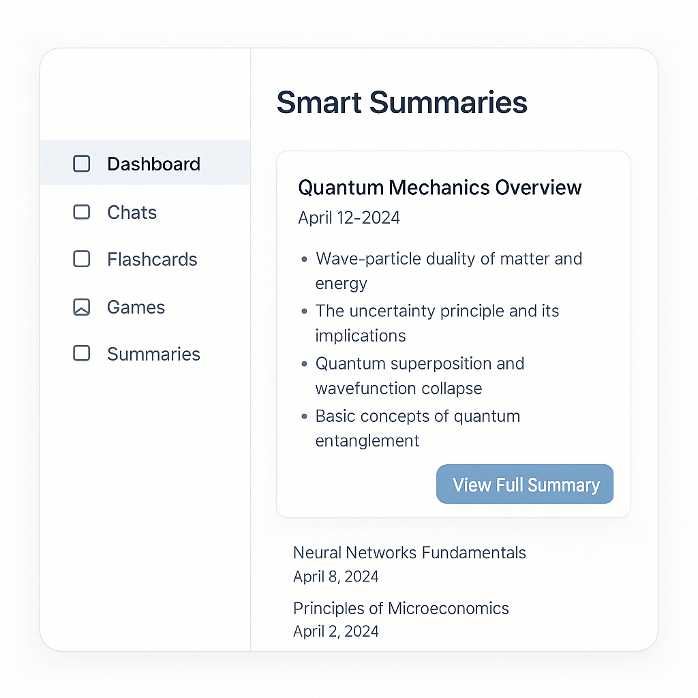Open the Principles of Microeconomics summary
The width and height of the screenshot is (698, 698).
401,609
